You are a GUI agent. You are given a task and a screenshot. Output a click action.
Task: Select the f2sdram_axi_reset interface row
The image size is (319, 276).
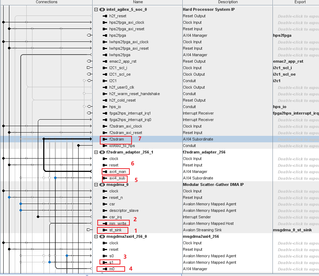pos(125,133)
